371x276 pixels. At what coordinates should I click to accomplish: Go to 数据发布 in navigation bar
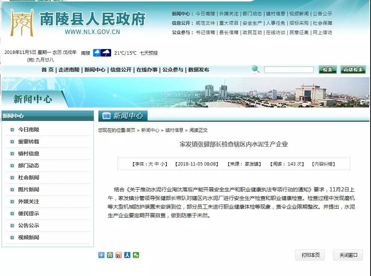click(199, 70)
